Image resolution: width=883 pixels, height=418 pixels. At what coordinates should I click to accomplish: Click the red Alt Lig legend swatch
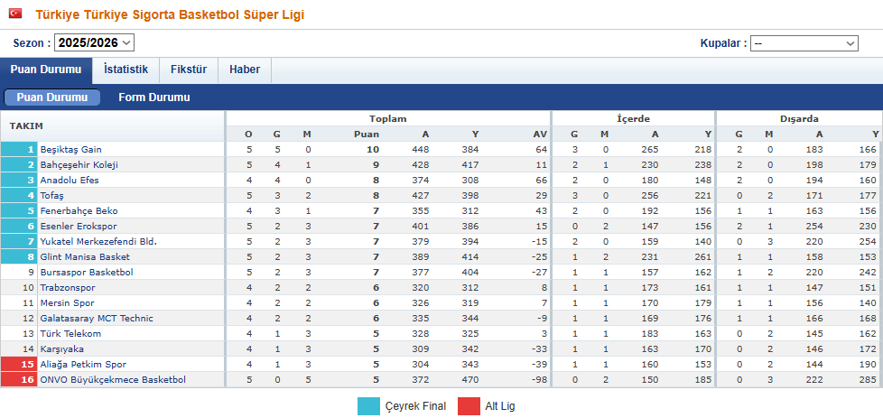coord(469,406)
